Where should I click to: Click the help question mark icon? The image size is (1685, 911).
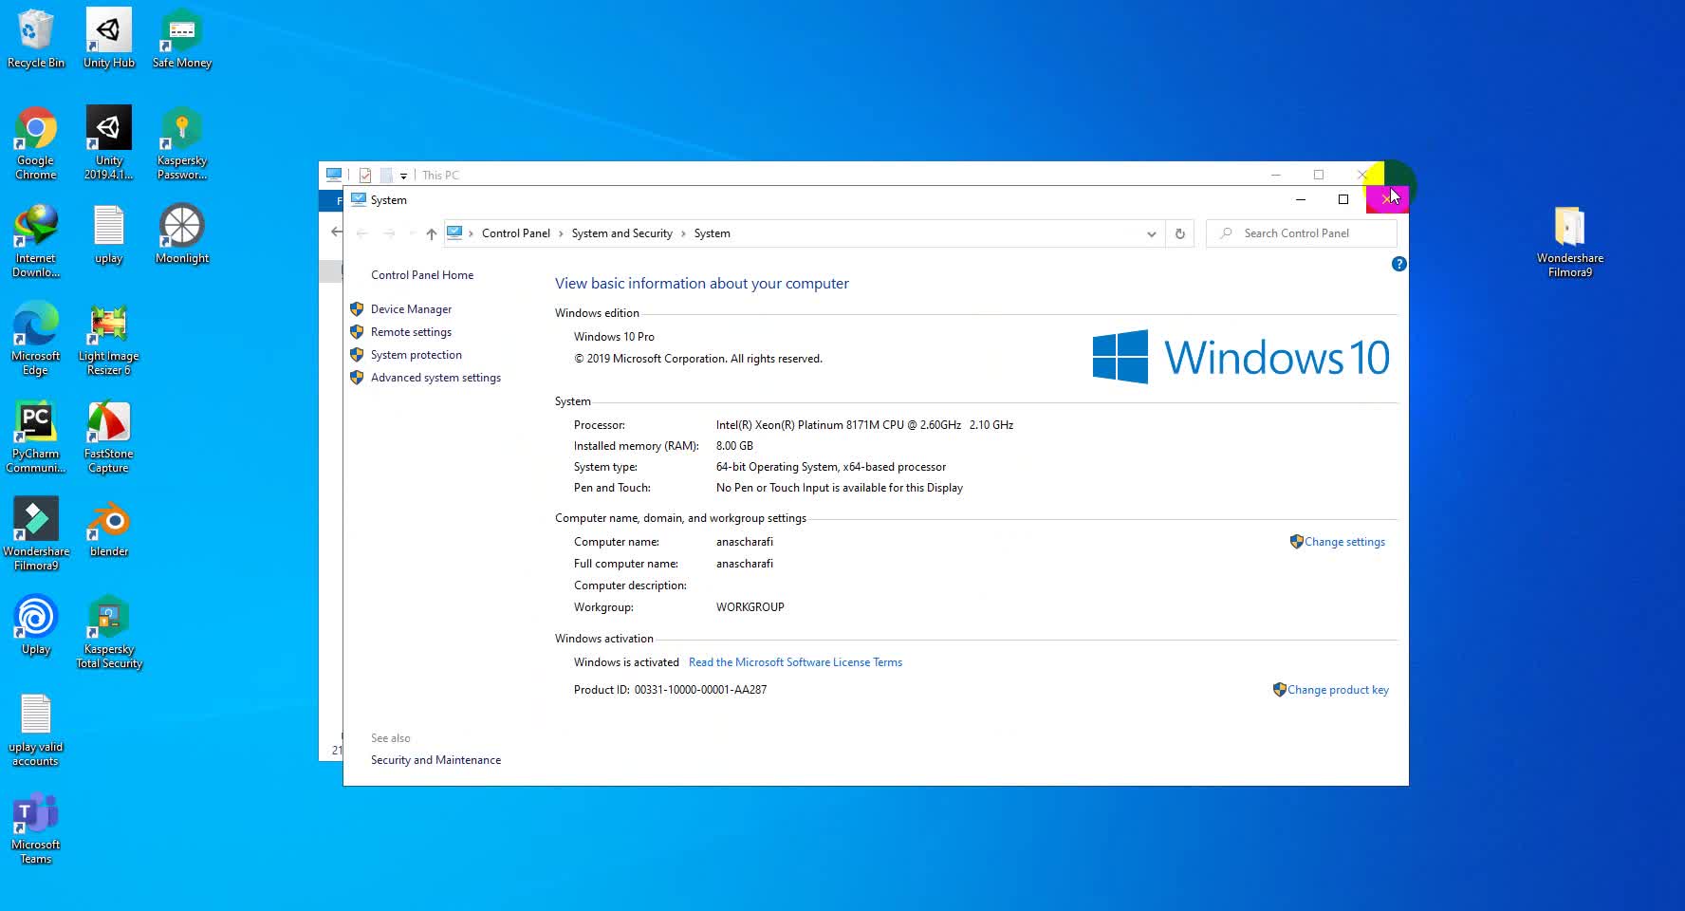(1398, 264)
